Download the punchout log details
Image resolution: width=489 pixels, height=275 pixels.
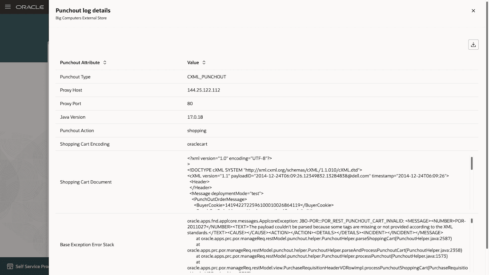pos(473,44)
